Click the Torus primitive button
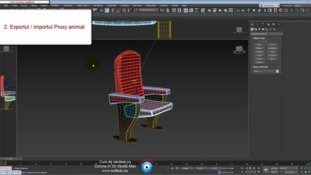311x175 pixels. 259,55
